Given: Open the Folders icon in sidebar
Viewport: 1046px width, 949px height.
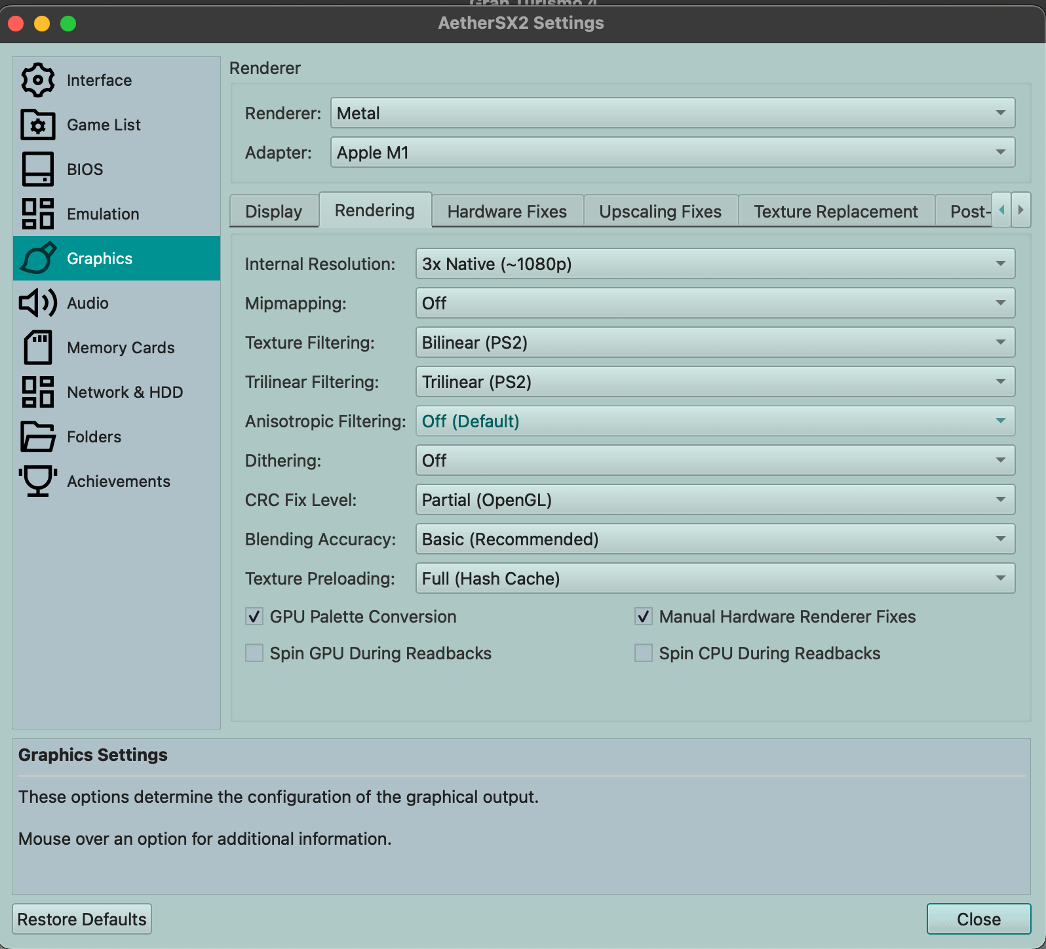Looking at the screenshot, I should (38, 437).
